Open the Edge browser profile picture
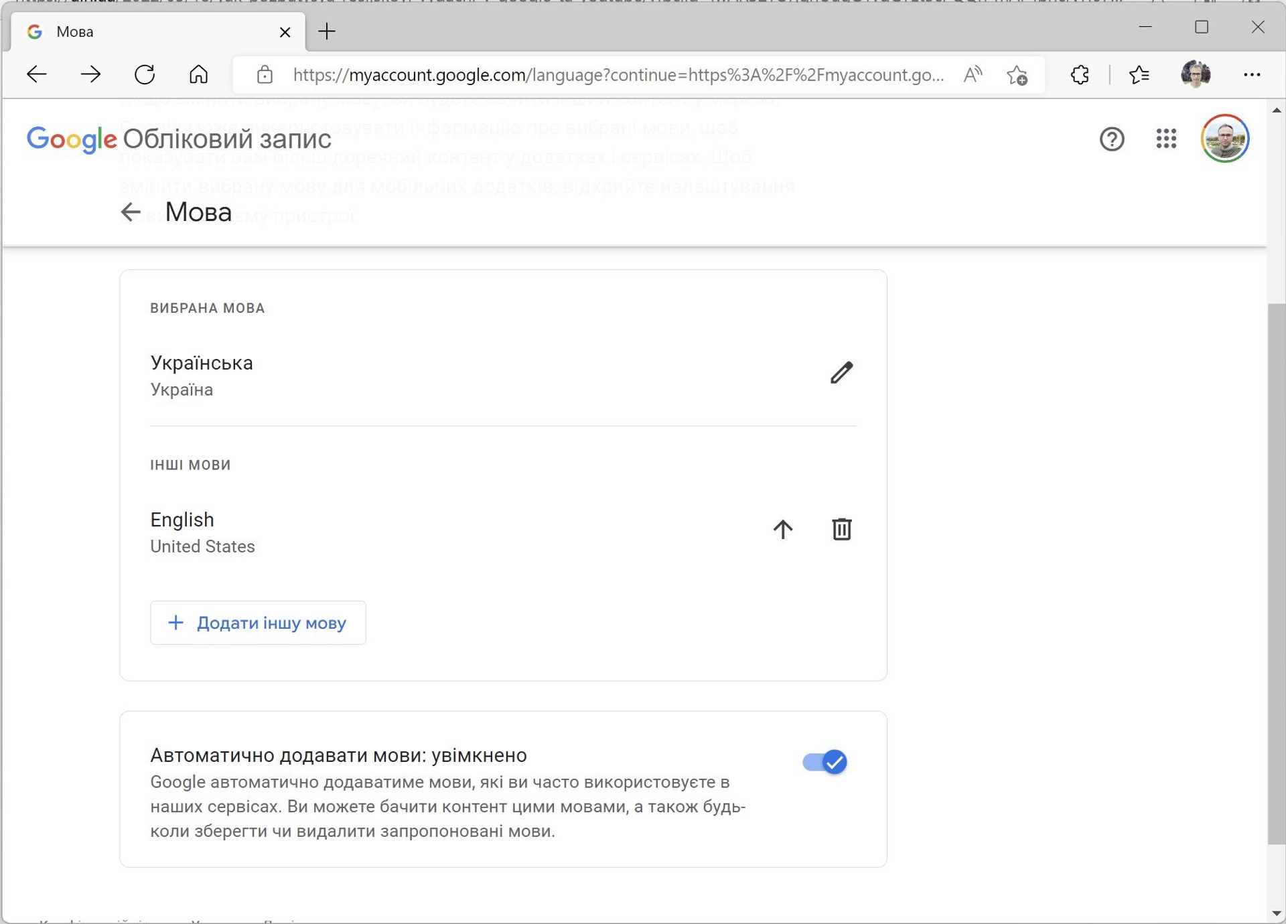This screenshot has height=924, width=1286. tap(1196, 74)
